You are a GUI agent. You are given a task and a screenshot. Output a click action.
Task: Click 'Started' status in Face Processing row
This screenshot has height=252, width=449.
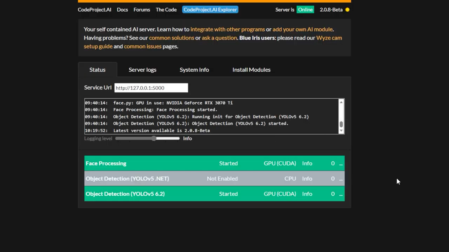click(228, 163)
